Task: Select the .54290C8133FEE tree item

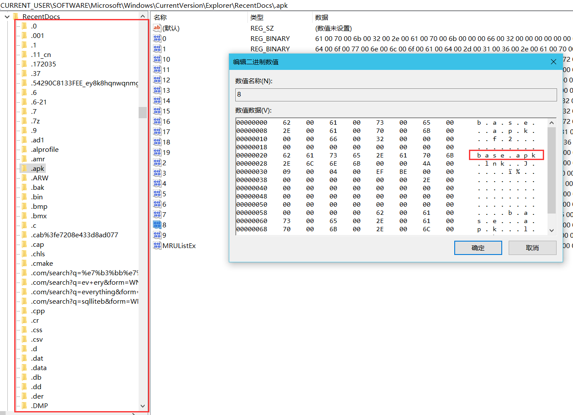Action: (85, 83)
